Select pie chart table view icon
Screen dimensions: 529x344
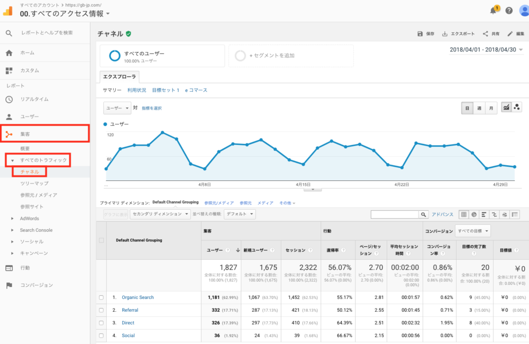(x=474, y=214)
